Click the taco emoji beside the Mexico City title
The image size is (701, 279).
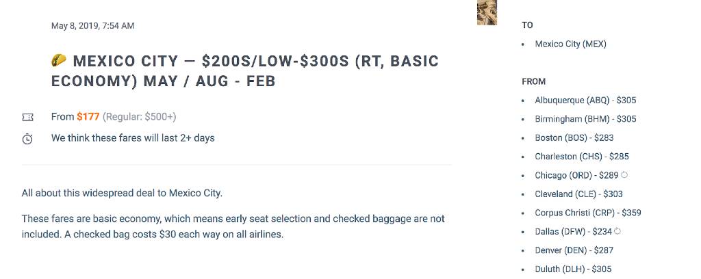[59, 61]
